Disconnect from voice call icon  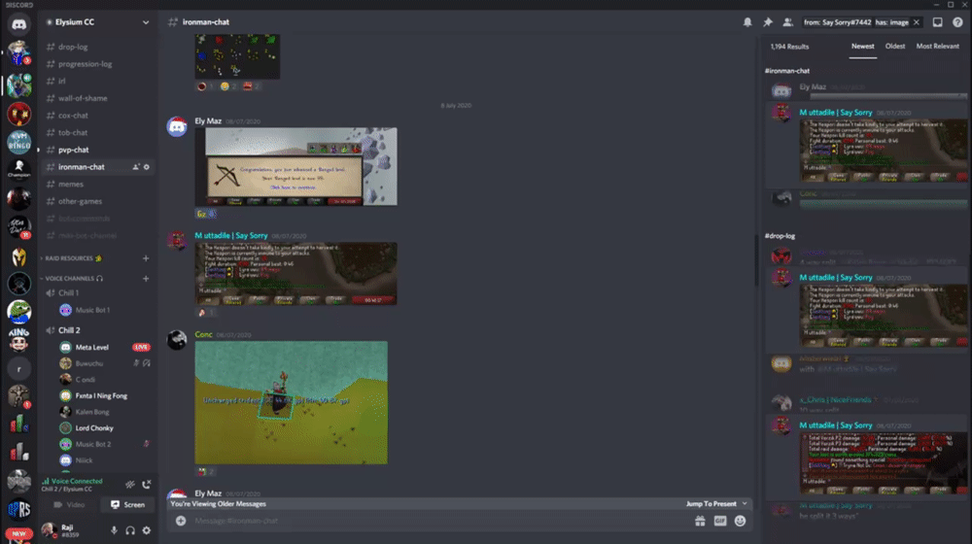[x=147, y=485]
